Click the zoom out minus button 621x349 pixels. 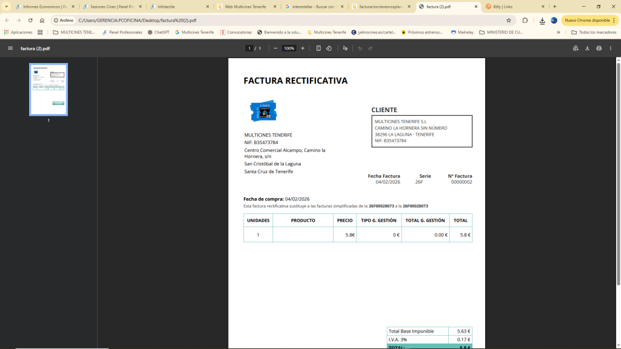pyautogui.click(x=275, y=48)
